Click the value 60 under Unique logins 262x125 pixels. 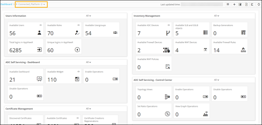click(50, 50)
